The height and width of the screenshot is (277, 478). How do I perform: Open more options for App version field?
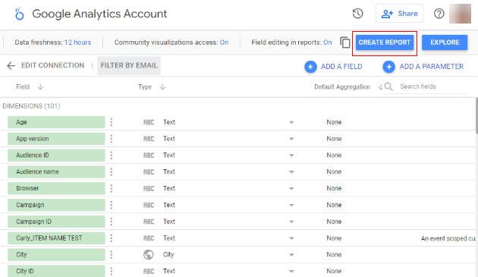tap(112, 138)
